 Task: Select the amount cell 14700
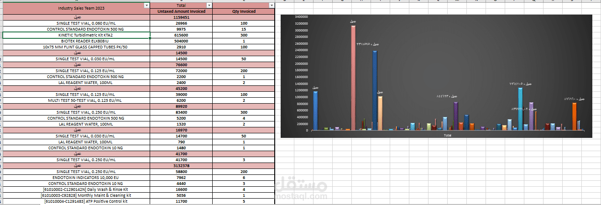[x=181, y=136]
